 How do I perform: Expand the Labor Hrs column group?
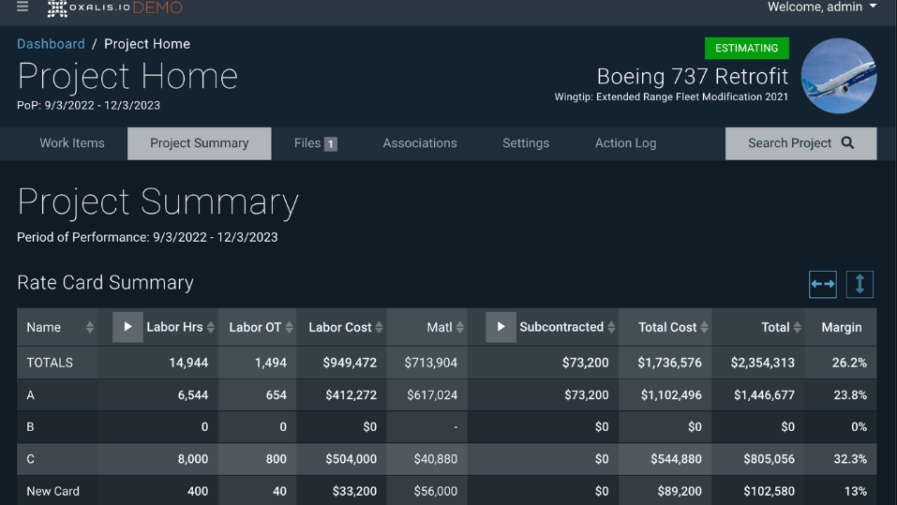[127, 327]
